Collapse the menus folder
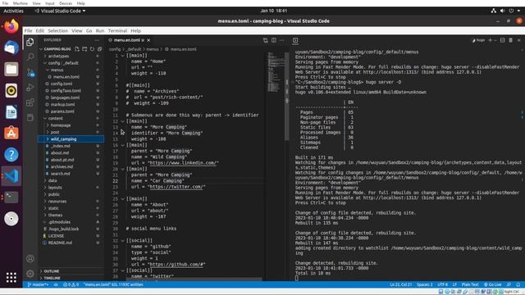This screenshot has width=525, height=295. click(48, 70)
